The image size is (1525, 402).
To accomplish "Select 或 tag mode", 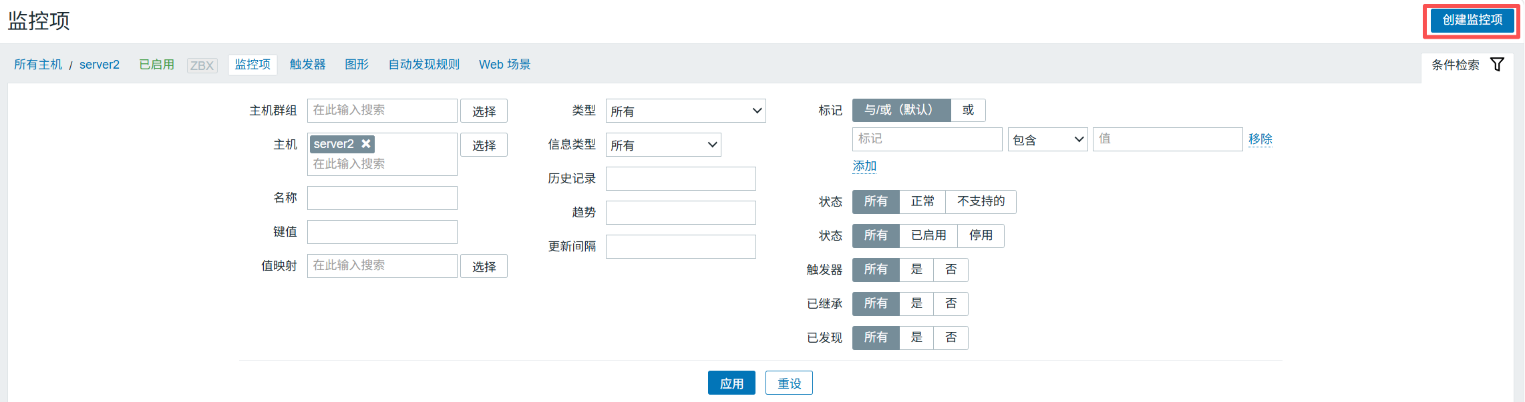I will coord(968,110).
